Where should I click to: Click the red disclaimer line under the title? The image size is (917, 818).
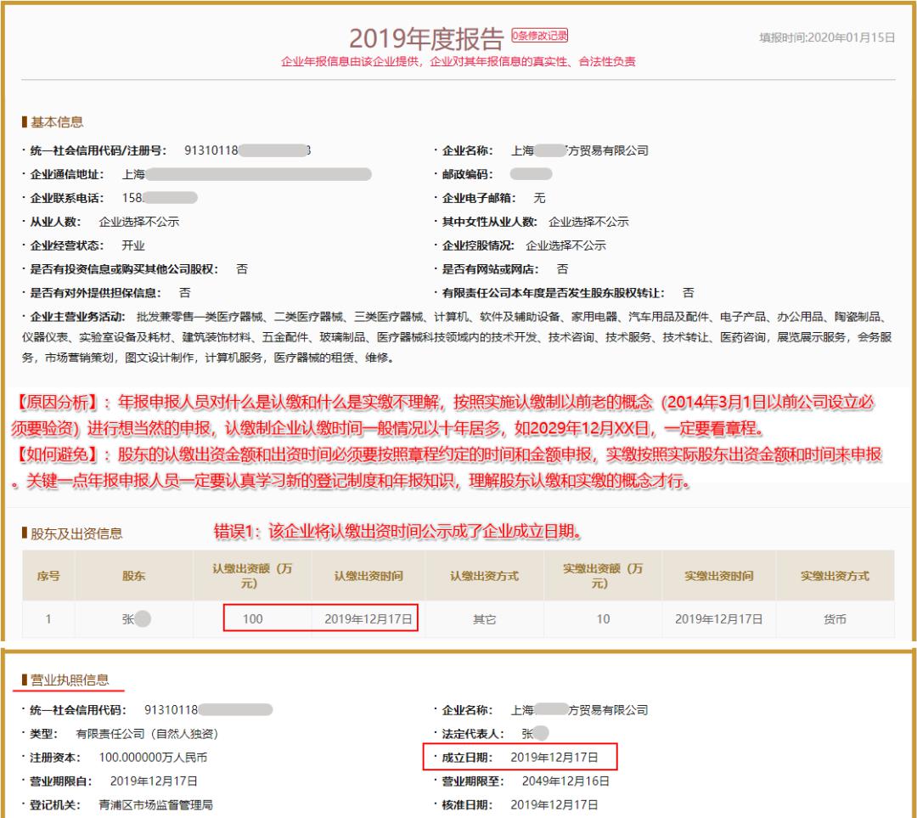click(458, 61)
